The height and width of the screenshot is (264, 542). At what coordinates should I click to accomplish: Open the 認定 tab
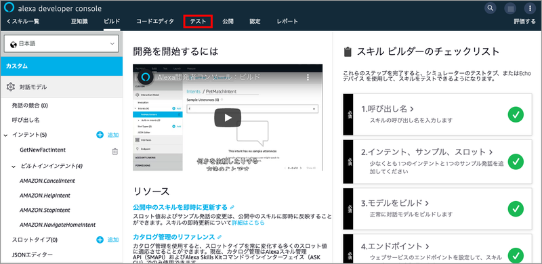click(255, 22)
